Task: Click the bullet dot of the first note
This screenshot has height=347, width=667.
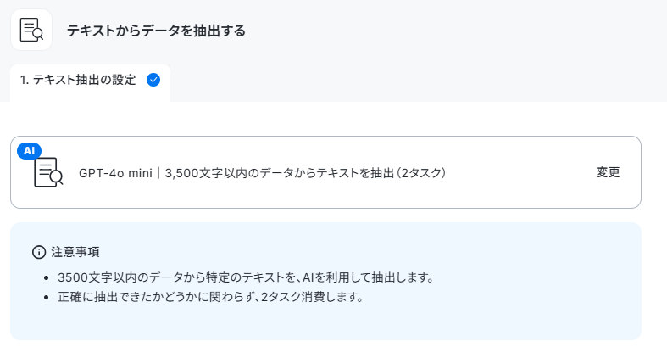Action: pyautogui.click(x=47, y=278)
